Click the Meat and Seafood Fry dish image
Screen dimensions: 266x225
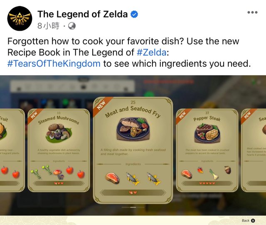point(133,129)
